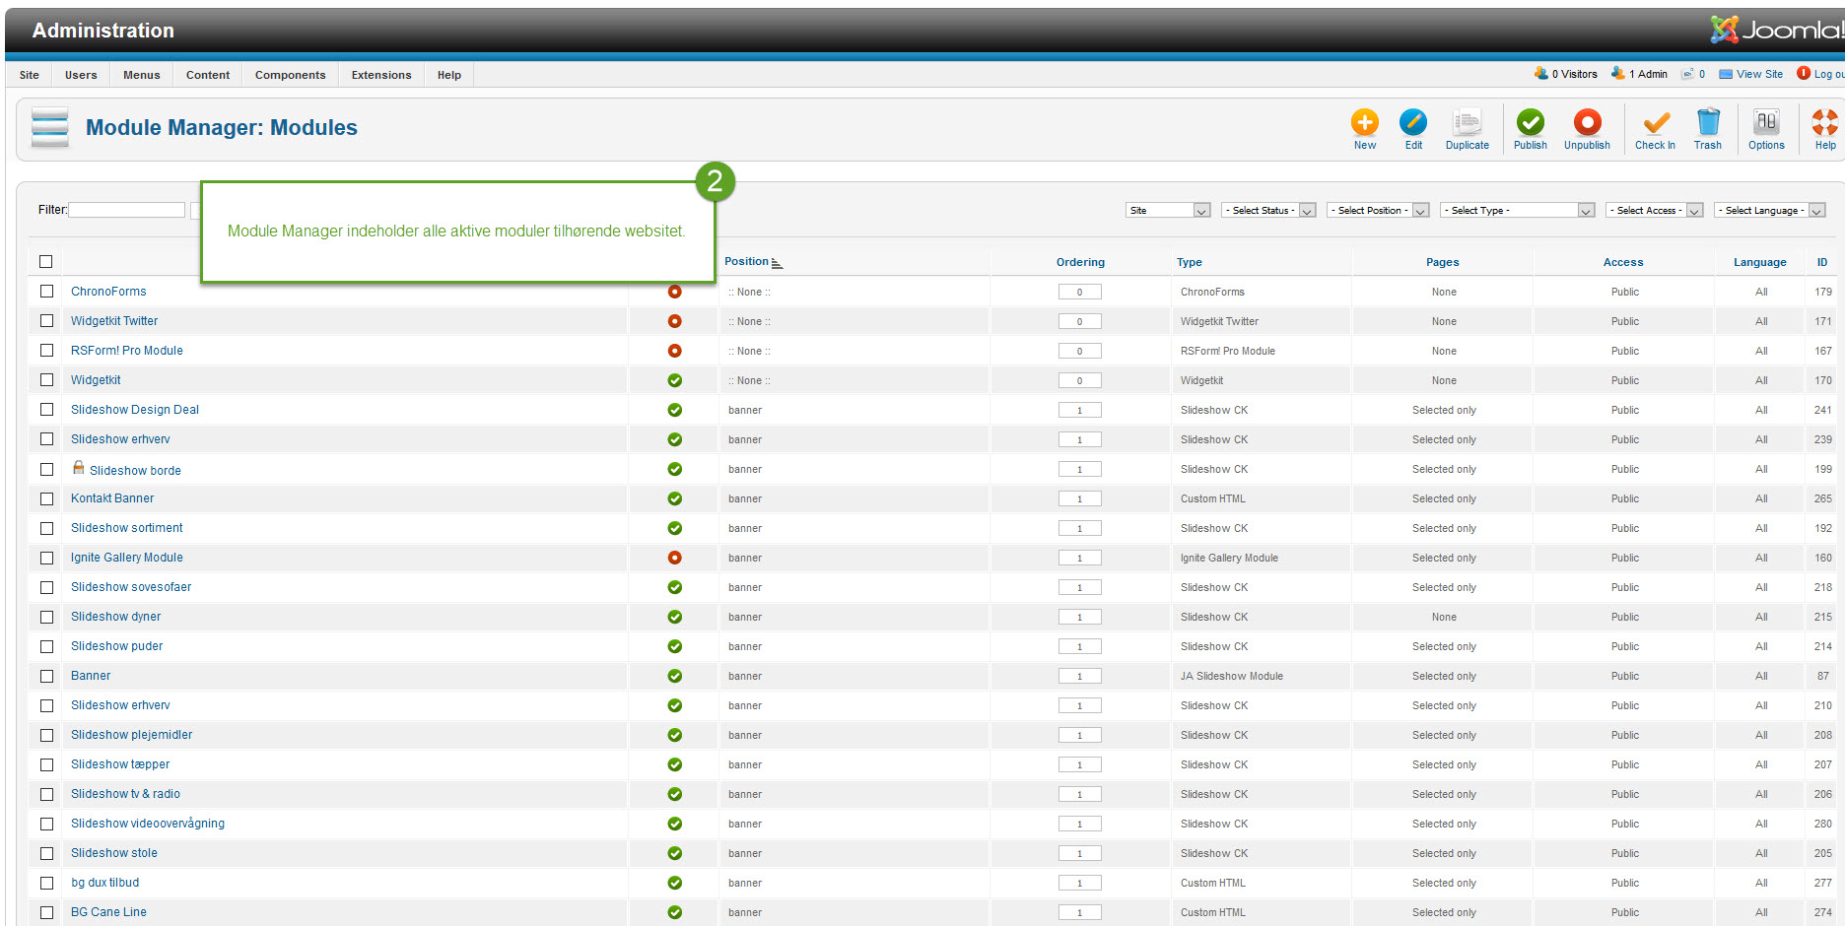This screenshot has width=1845, height=926.
Task: Click lock icon beside Slideshow borde
Action: [78, 468]
